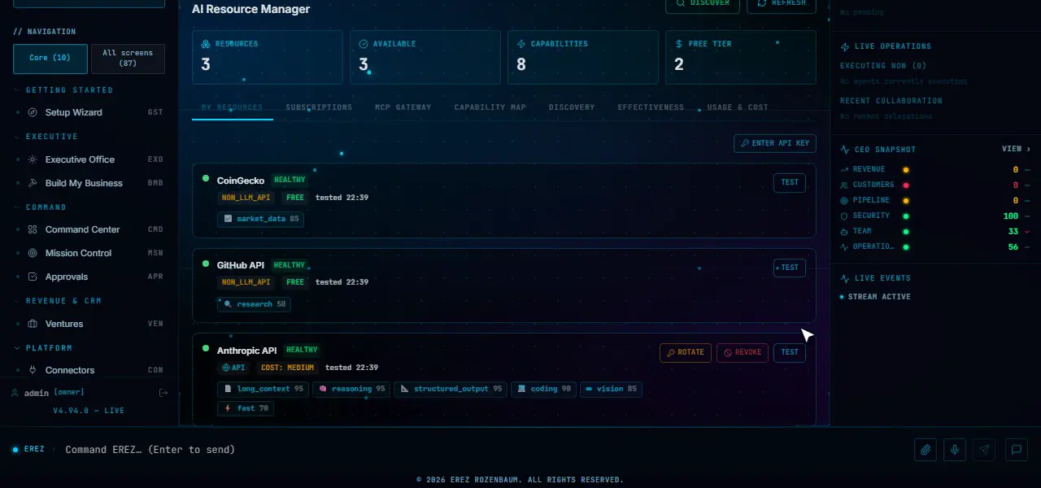Click the Customers people icon in CEO Snapshot
Screen dimensions: 1041x488
pyautogui.click(x=844, y=185)
